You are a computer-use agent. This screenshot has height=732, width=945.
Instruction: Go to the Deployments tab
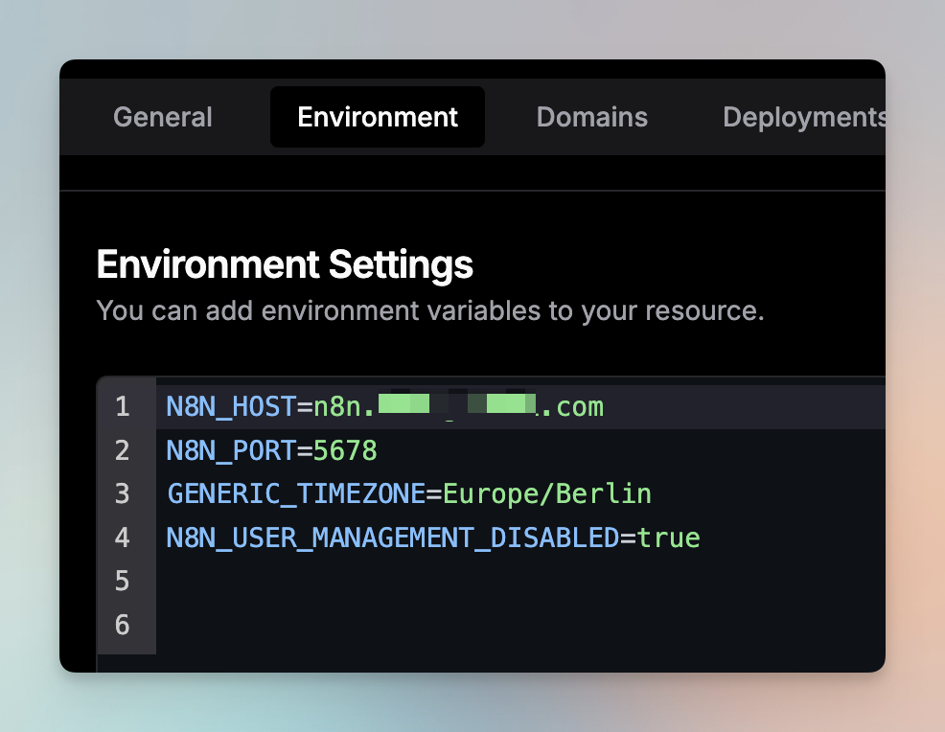[x=804, y=117]
